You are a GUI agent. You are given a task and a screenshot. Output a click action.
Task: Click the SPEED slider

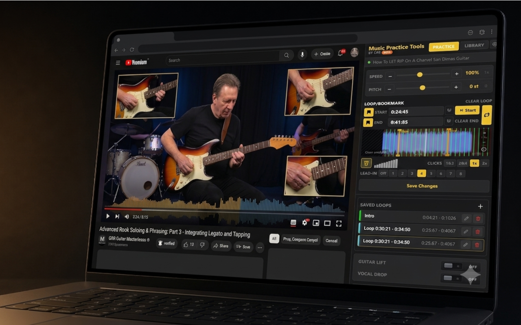coord(423,74)
